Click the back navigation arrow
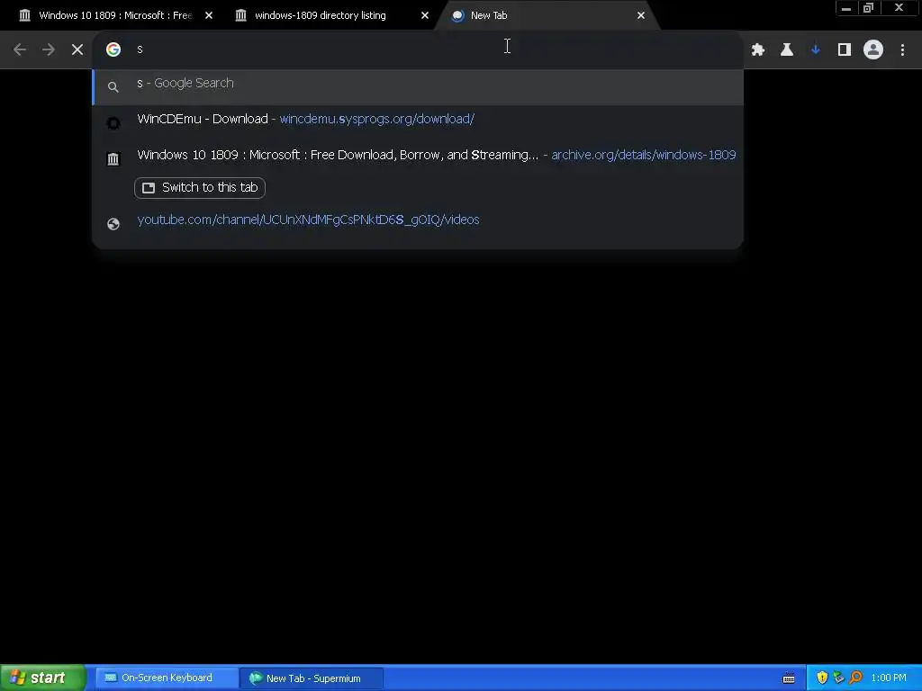 (20, 50)
